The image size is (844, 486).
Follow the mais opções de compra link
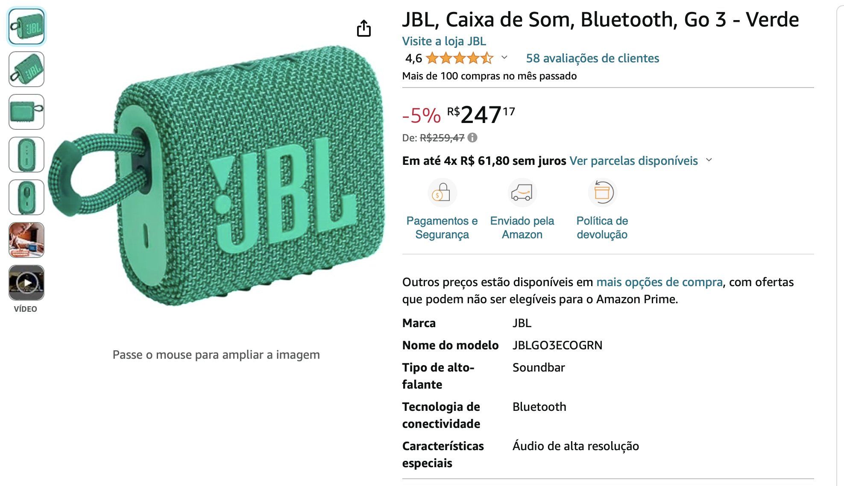coord(659,282)
